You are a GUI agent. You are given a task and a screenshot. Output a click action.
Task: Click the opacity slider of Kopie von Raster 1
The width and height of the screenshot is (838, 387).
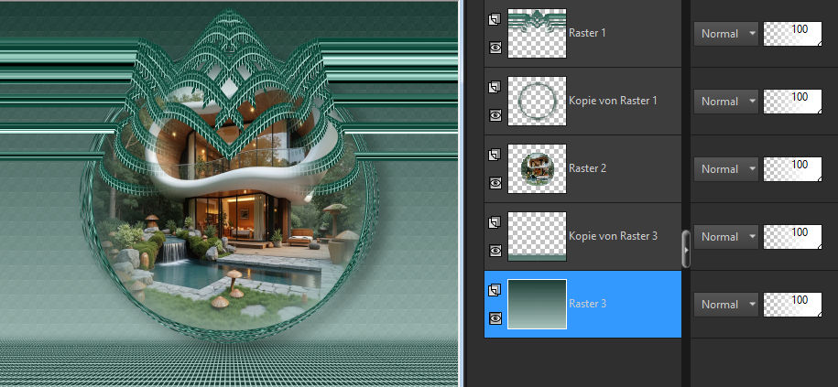pyautogui.click(x=792, y=102)
